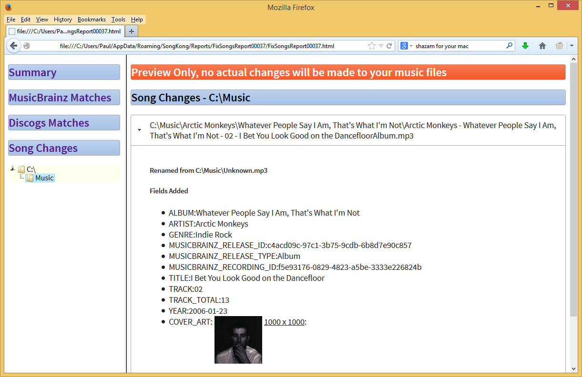Image resolution: width=582 pixels, height=377 pixels.
Task: Click YEAR:2006-01-23 line
Action: (198, 311)
